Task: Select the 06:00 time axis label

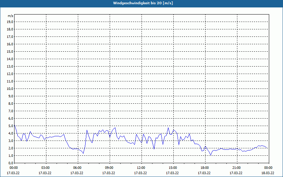Action: point(77,168)
